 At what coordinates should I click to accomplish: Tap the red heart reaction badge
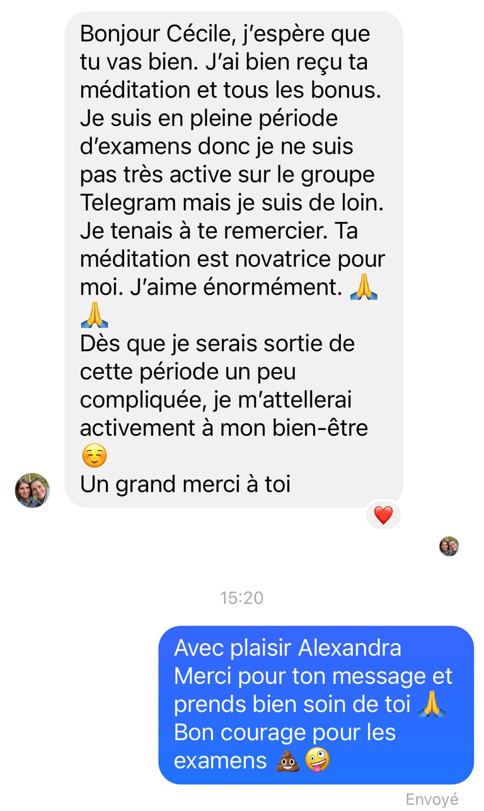[383, 515]
